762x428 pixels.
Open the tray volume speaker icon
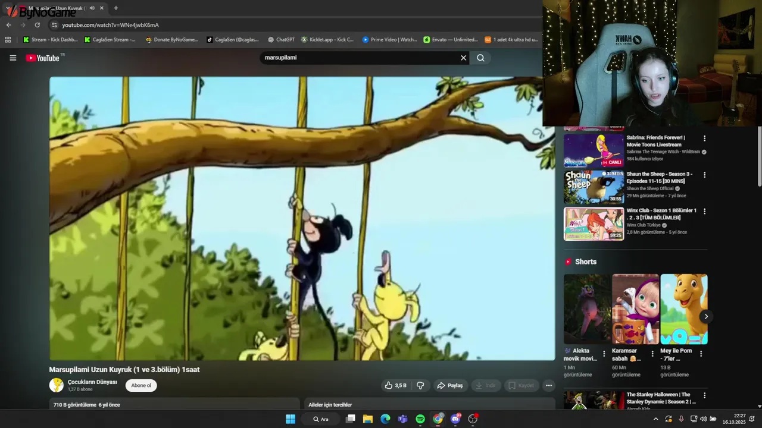(703, 419)
